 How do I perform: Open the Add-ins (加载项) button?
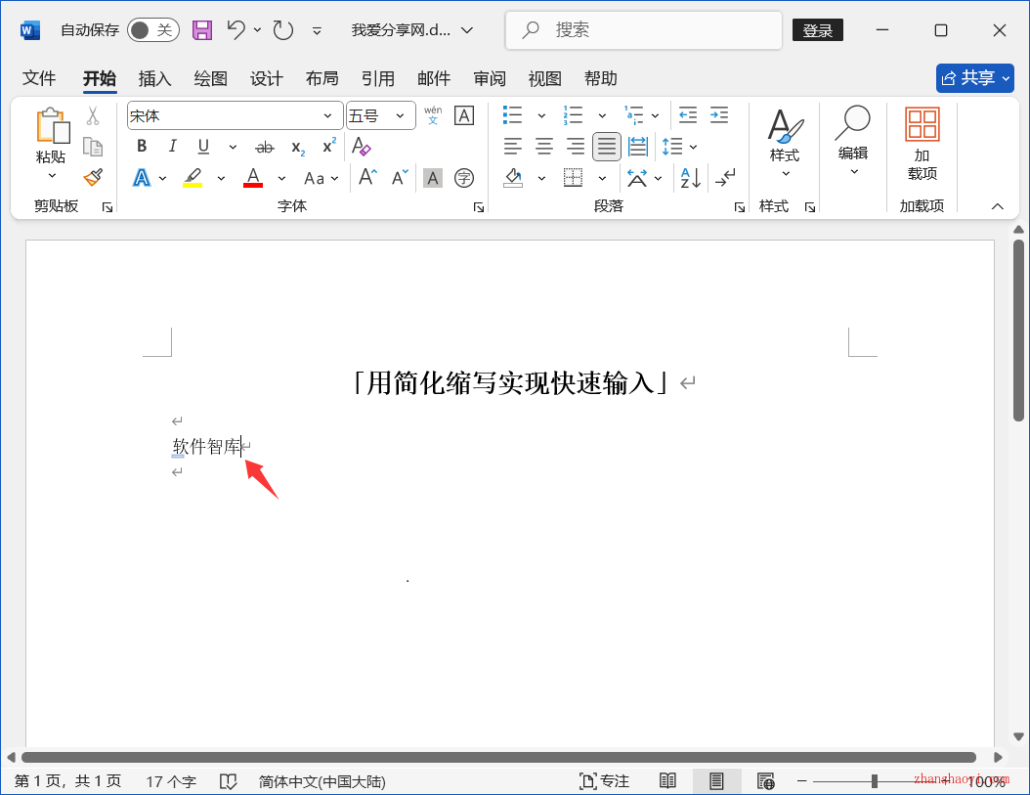[x=923, y=144]
